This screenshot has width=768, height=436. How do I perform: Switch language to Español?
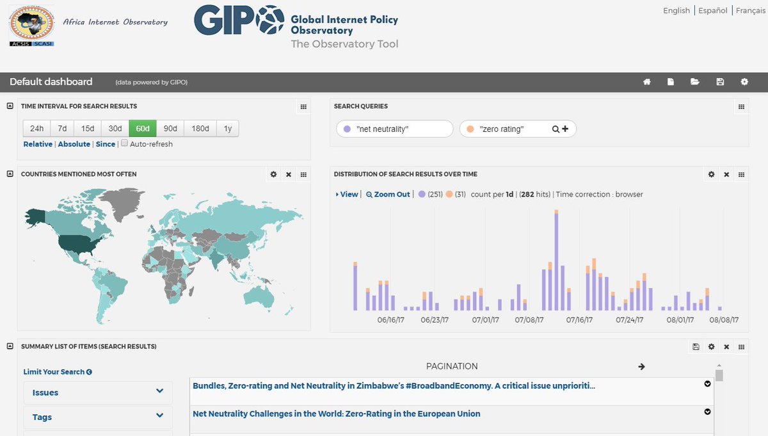click(x=713, y=10)
